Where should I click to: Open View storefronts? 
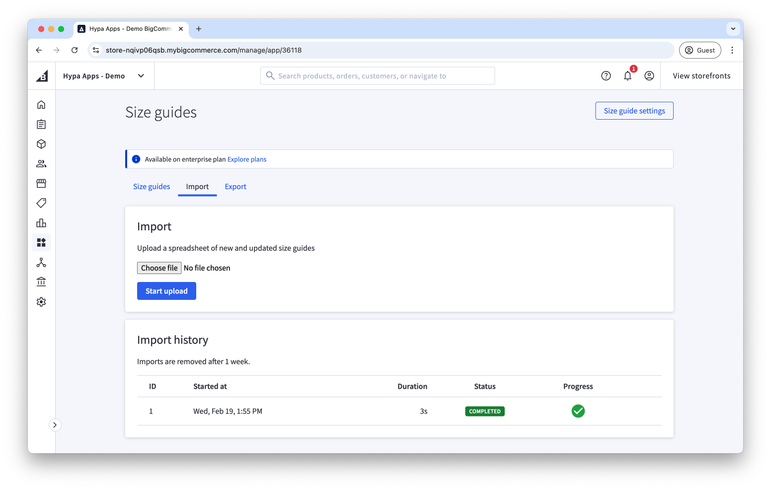tap(701, 76)
